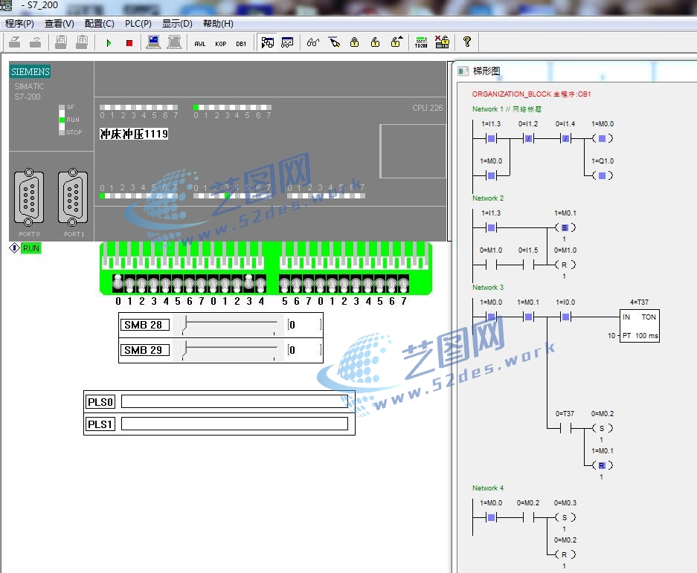
Task: Click the Network 3 heading
Action: [x=488, y=288]
